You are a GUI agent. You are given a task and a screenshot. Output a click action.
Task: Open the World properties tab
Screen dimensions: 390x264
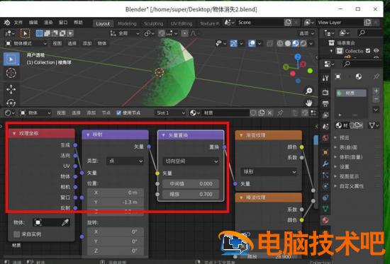[325, 138]
